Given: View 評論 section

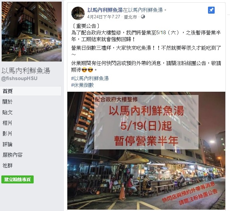Looking at the screenshot, I should click(x=7, y=144).
